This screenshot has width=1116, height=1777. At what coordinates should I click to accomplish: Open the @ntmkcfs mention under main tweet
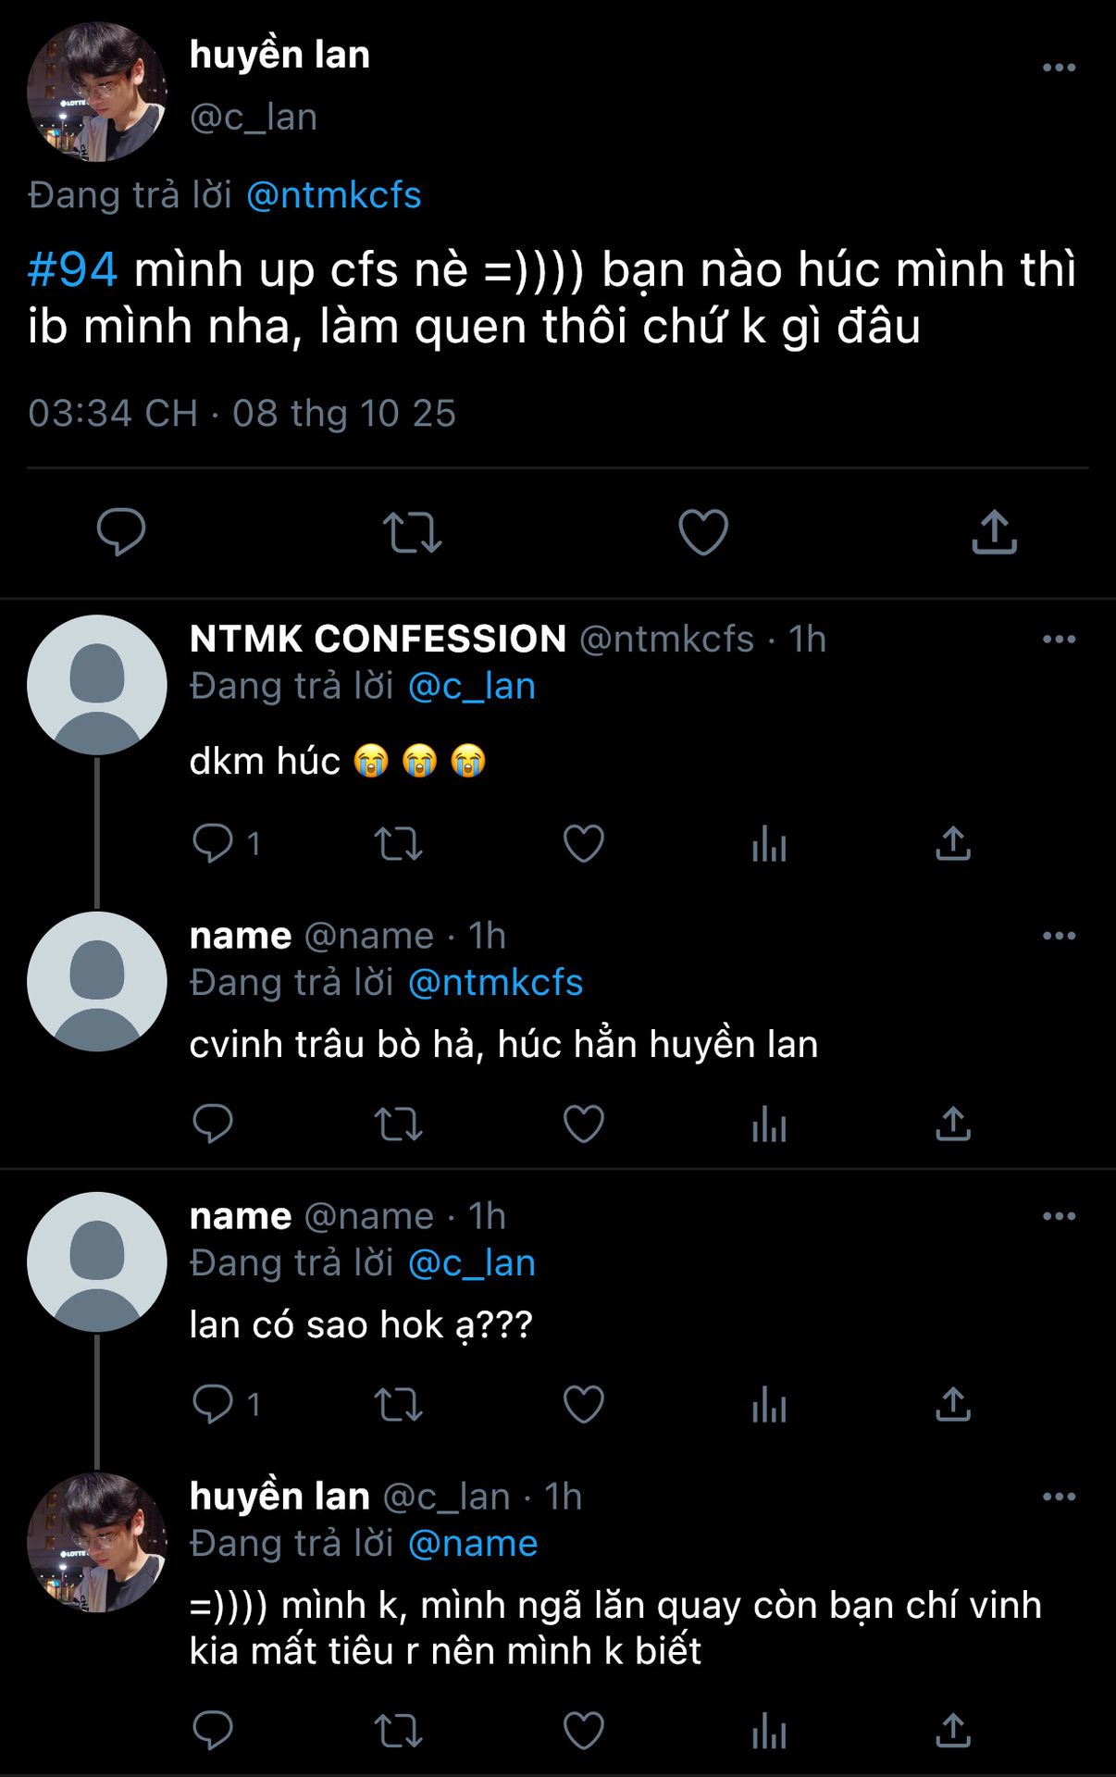[x=333, y=195]
